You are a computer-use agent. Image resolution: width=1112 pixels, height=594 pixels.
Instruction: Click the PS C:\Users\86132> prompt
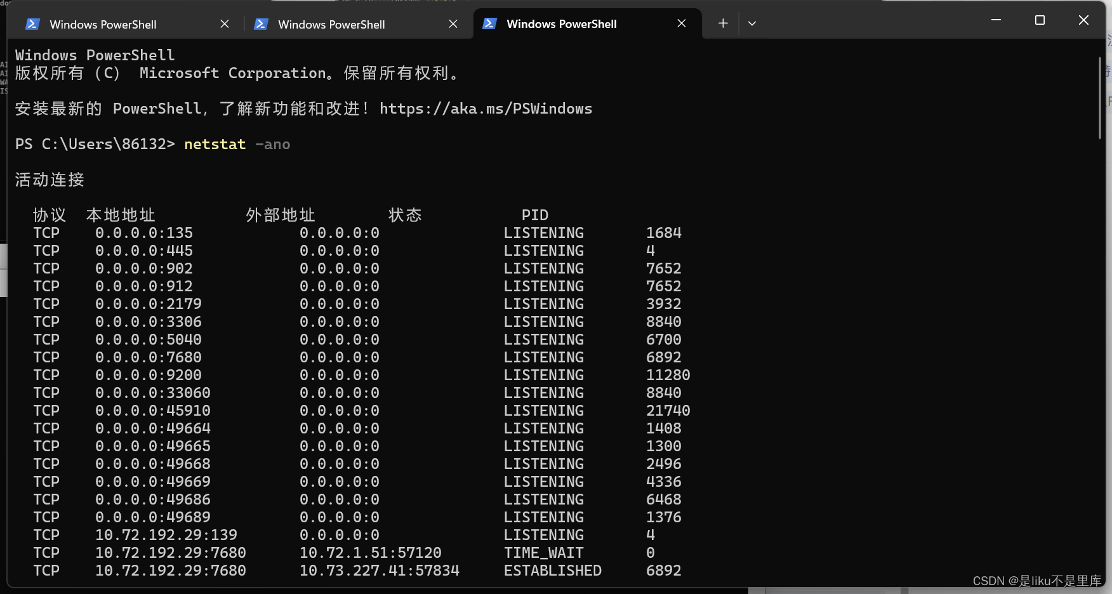(x=95, y=145)
